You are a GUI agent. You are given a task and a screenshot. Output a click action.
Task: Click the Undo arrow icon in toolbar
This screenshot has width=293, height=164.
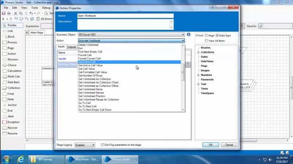tap(31, 13)
